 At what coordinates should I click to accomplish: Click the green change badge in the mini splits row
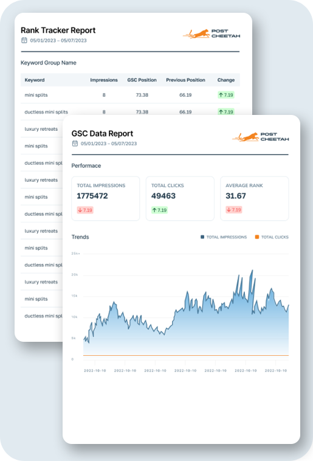(225, 95)
